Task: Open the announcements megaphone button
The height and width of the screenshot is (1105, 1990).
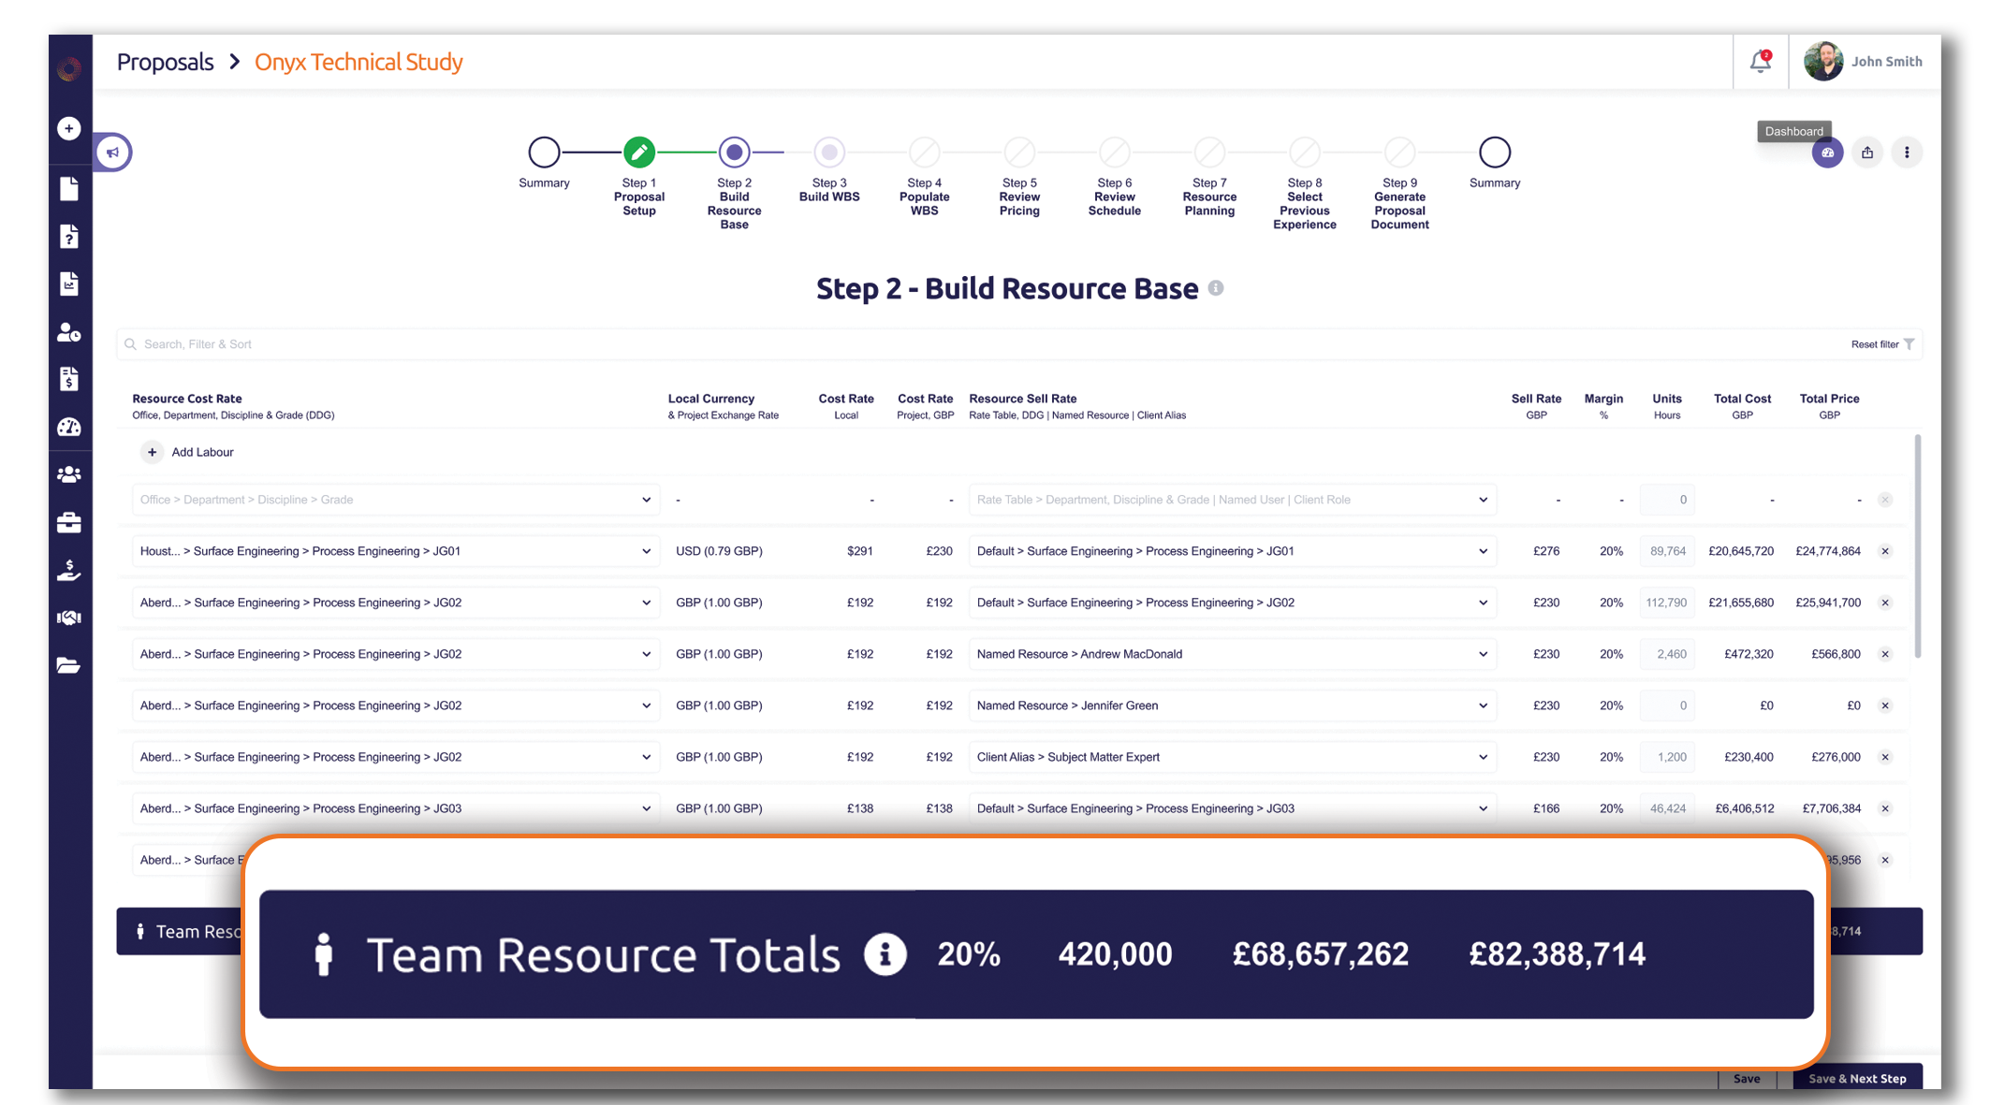Action: coord(112,153)
